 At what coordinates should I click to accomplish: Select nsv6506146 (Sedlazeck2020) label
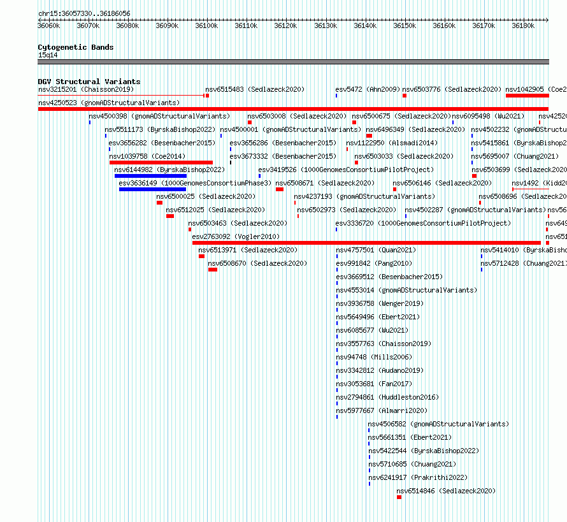point(442,183)
